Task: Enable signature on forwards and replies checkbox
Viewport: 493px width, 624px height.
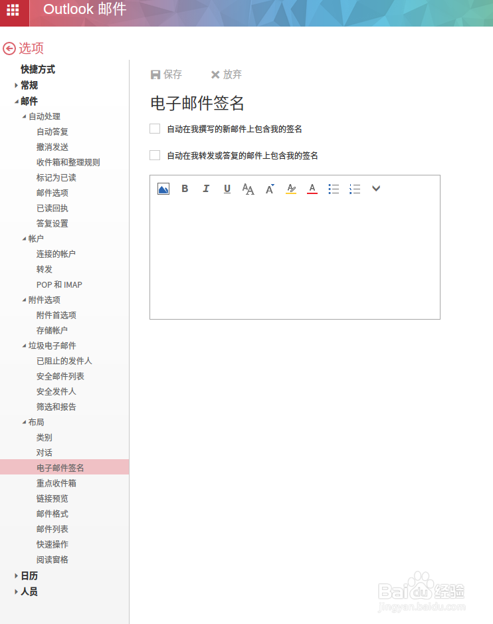Action: pos(155,156)
